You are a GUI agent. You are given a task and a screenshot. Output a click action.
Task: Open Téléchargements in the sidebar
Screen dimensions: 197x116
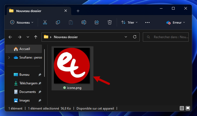(26, 83)
